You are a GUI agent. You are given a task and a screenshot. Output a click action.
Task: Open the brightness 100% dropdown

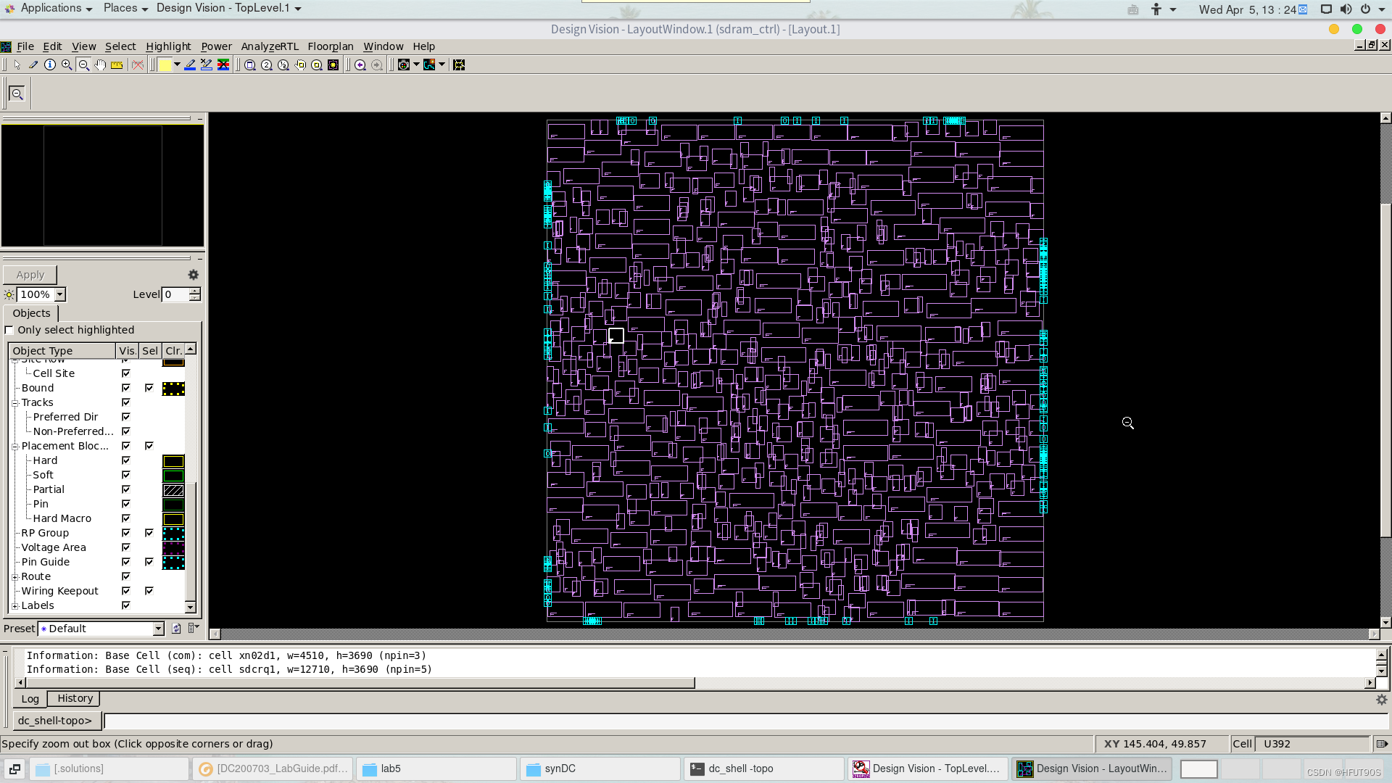click(60, 294)
